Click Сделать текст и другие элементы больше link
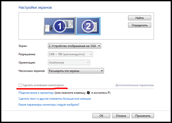 tap(55, 99)
